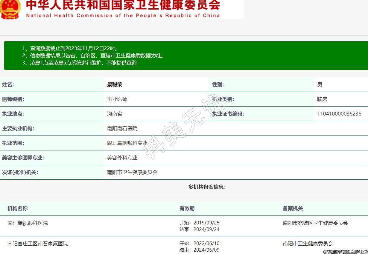Select the 眼耳鼻咽喉科专业 practice scope text
368x254 pixels.
tap(127, 143)
